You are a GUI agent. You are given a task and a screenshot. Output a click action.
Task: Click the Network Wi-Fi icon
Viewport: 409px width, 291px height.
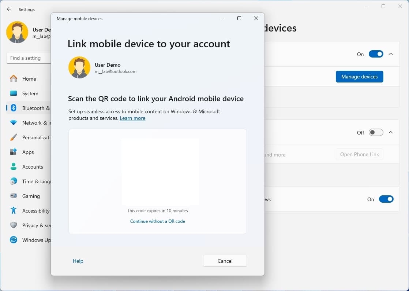click(x=14, y=123)
